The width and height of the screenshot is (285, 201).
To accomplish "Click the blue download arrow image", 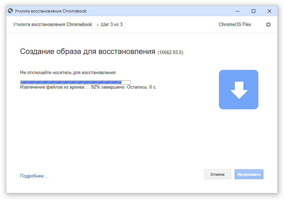I will (238, 90).
